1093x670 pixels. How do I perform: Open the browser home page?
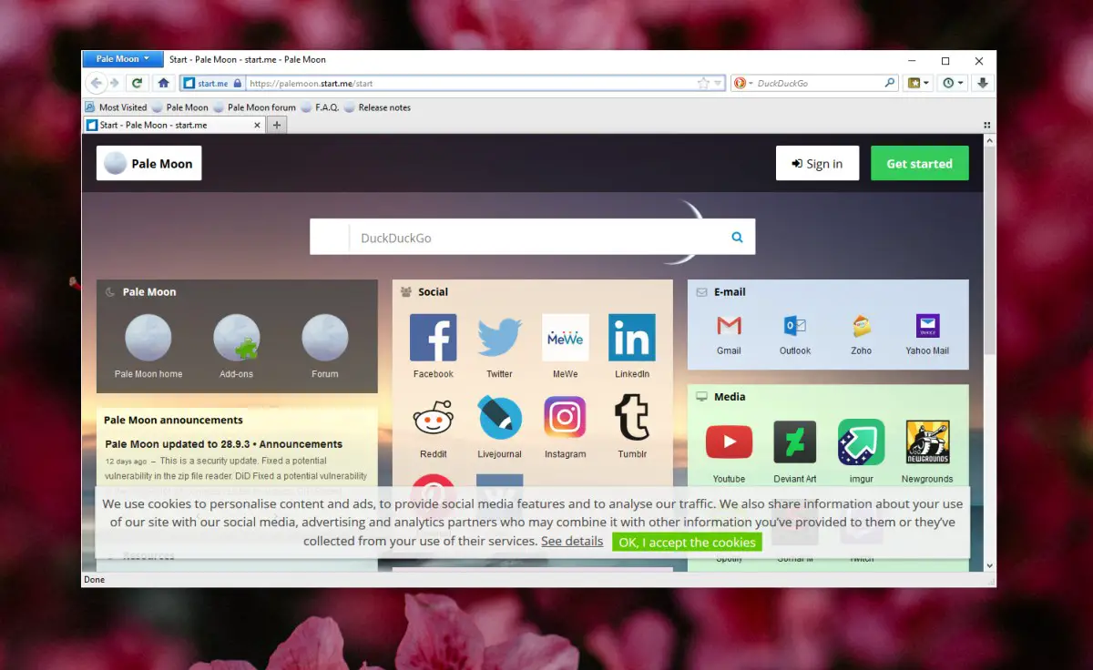(163, 83)
